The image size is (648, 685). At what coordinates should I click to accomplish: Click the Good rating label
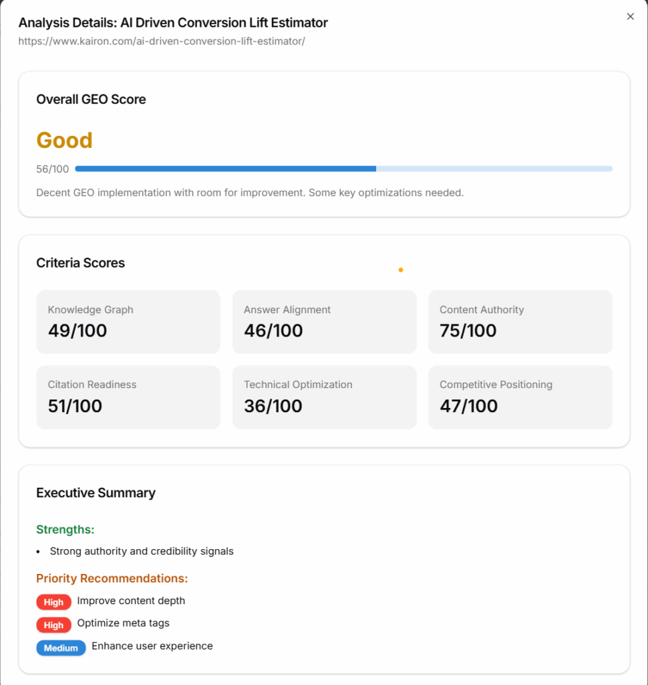pyautogui.click(x=64, y=140)
